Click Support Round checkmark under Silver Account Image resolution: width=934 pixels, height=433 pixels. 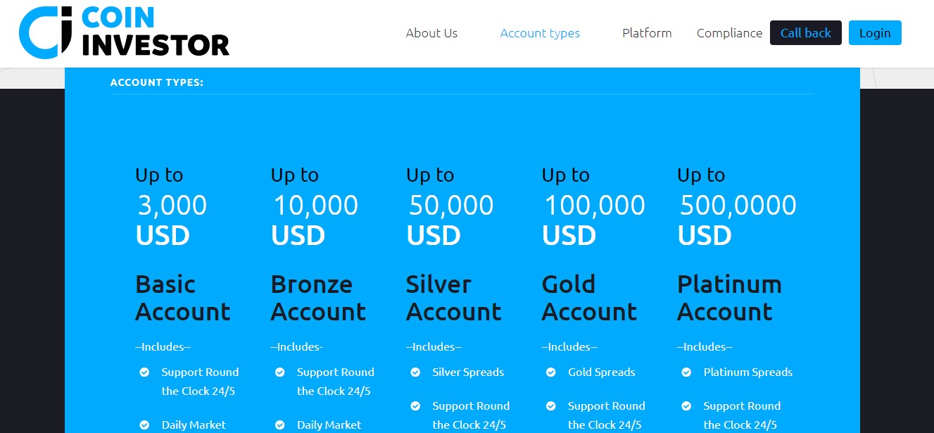(415, 406)
